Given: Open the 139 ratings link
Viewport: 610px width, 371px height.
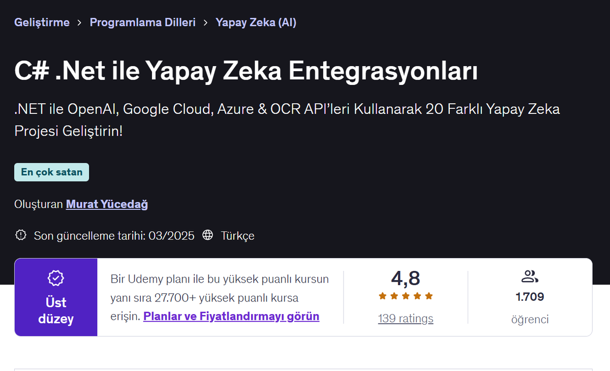Looking at the screenshot, I should (406, 319).
